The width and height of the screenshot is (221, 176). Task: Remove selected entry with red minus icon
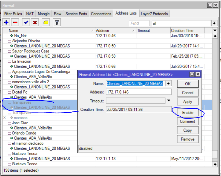[15, 22]
